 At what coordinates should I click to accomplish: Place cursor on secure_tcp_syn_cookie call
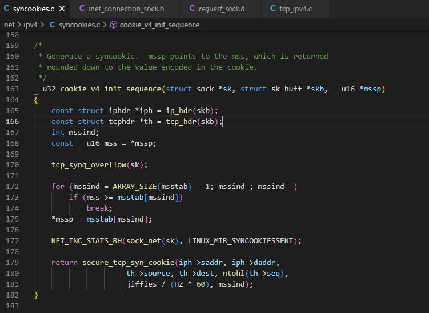[x=129, y=263]
